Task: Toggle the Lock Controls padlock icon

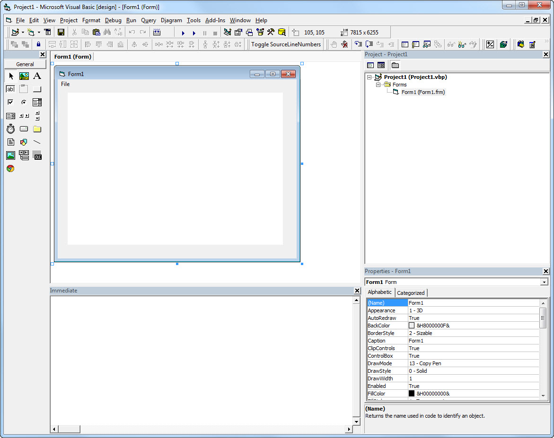Action: (x=38, y=44)
